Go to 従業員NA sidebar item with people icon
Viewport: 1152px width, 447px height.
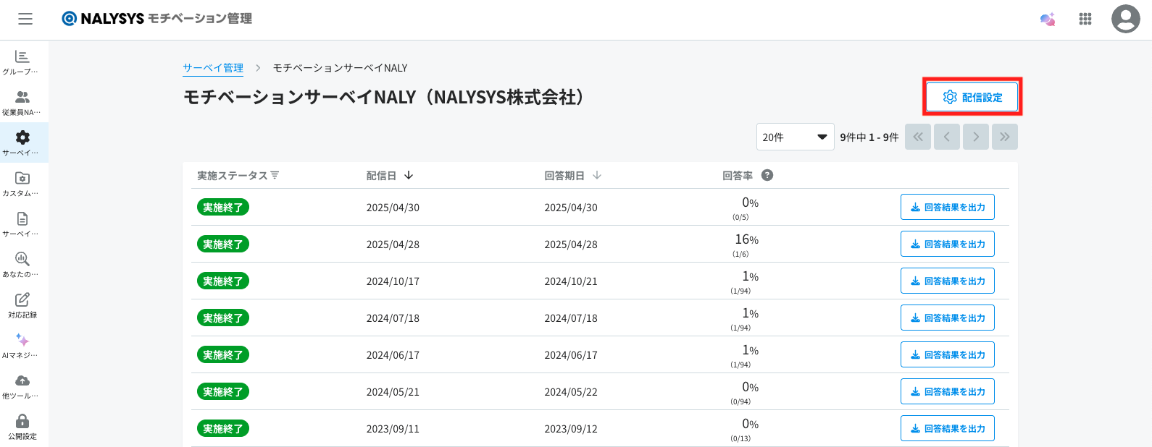[22, 103]
